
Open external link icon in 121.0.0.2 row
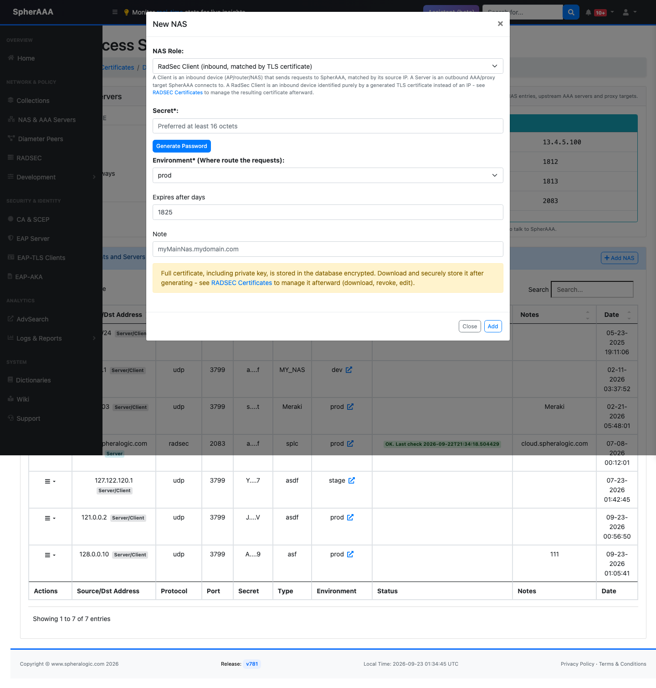point(350,517)
